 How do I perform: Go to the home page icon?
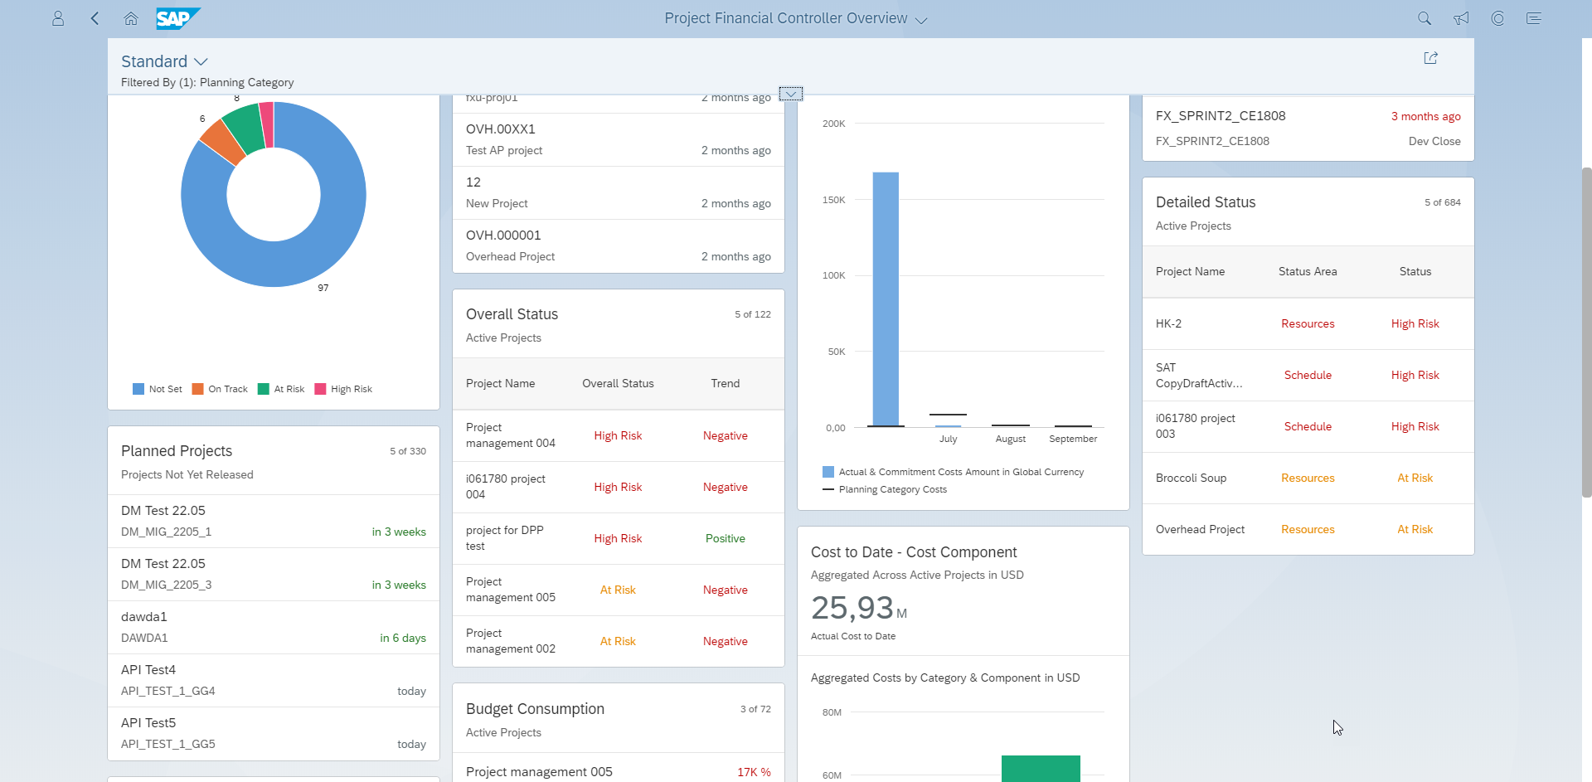click(x=131, y=18)
